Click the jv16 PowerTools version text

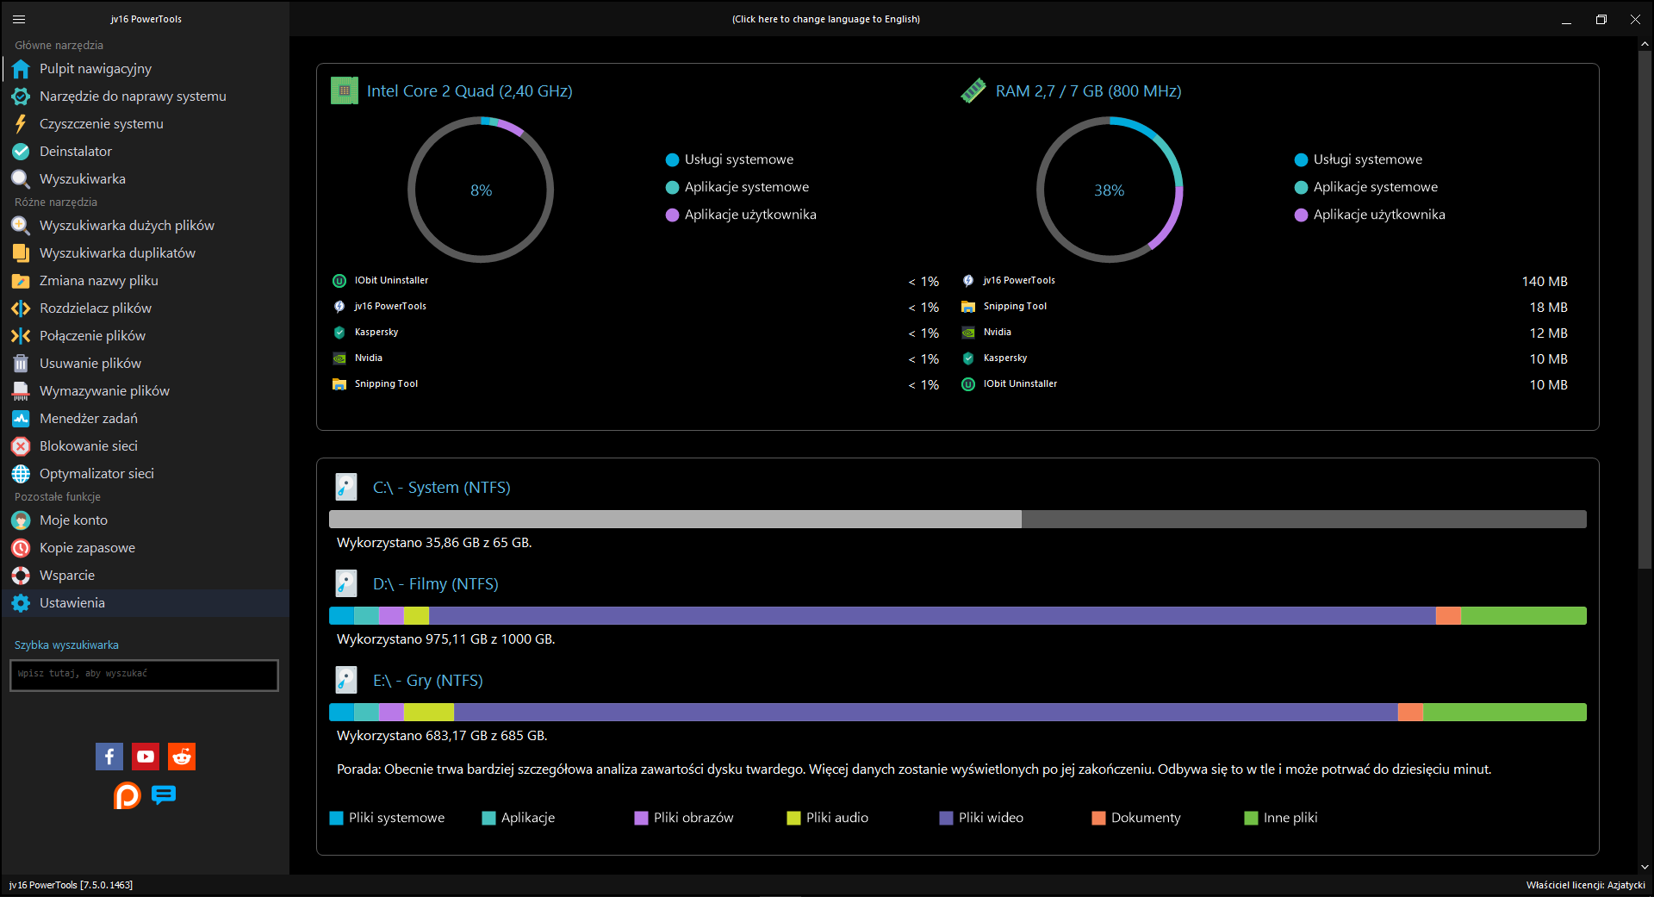(71, 885)
